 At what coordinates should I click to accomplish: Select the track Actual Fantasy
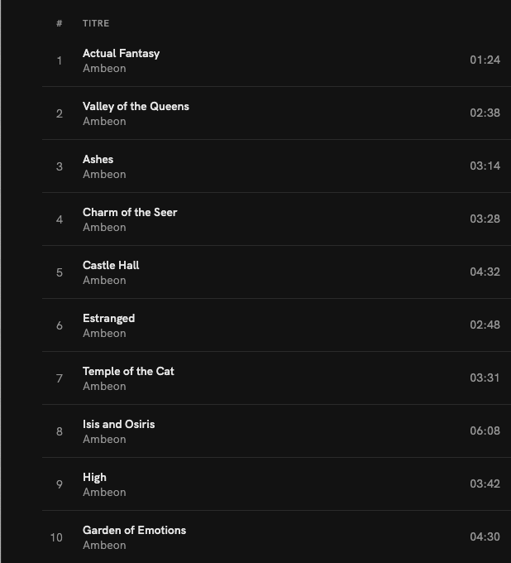121,53
